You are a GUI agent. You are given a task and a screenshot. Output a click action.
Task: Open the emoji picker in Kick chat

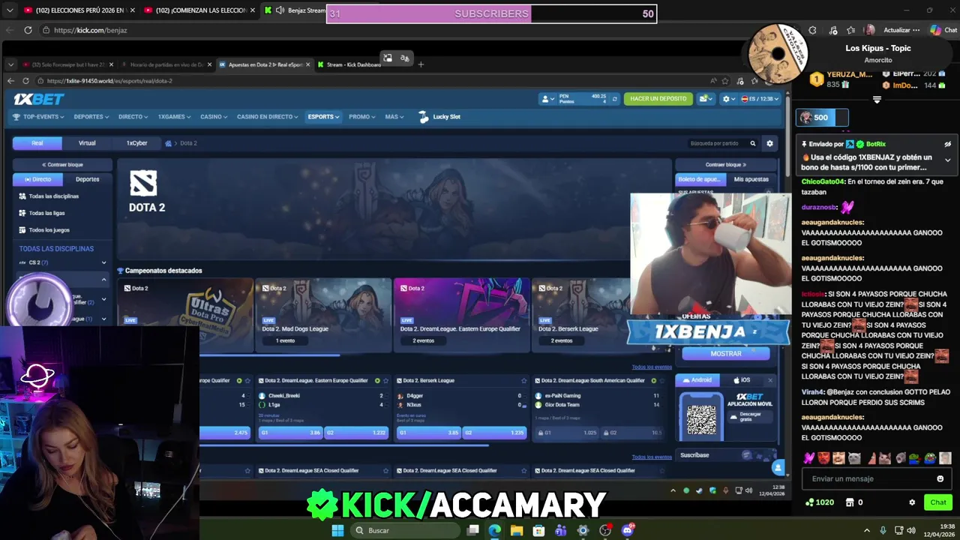(940, 478)
